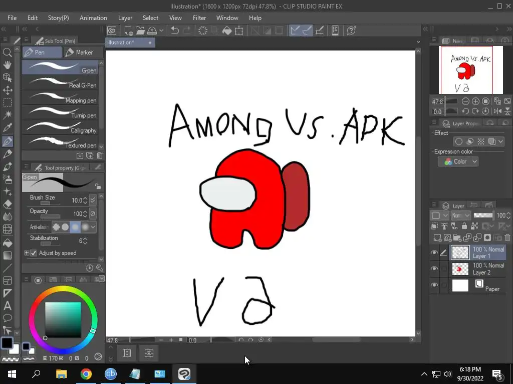Hide Layer 2 with its eye icon

(434, 268)
